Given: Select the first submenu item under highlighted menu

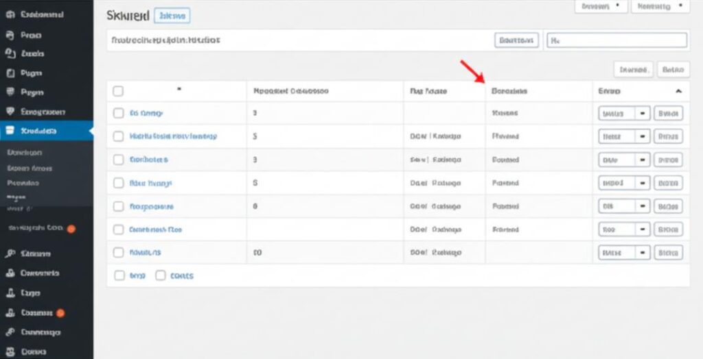Looking at the screenshot, I should pyautogui.click(x=24, y=153).
